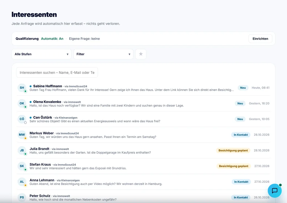
Task: Click In Kontakt badge for Peter Schulz
Action: 241,197
